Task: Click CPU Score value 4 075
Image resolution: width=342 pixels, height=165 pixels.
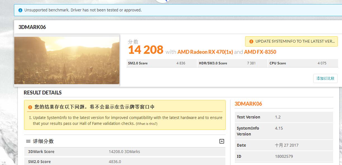Action: 322,63
